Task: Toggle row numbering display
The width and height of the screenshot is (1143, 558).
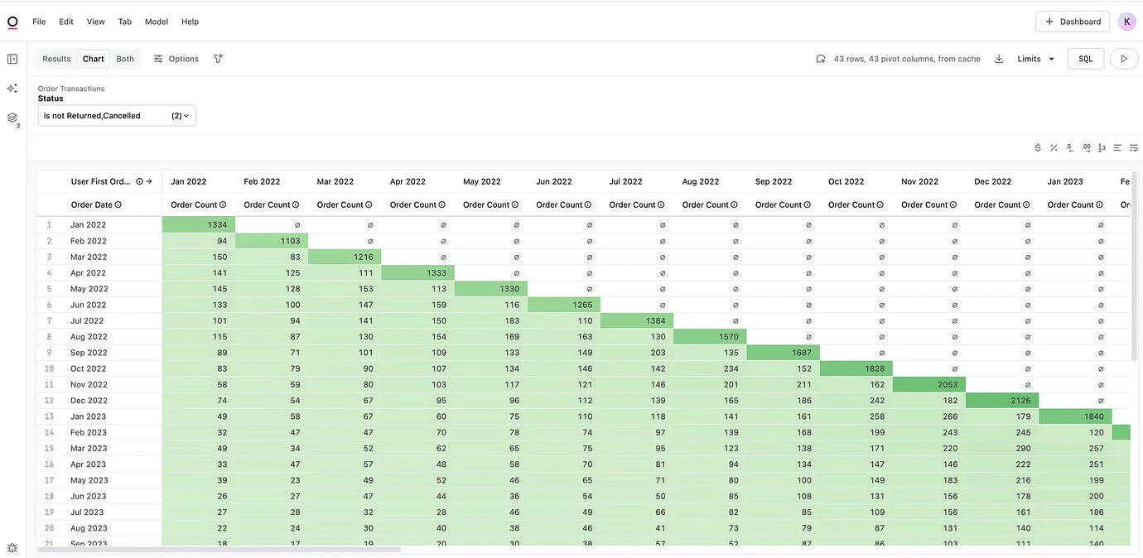Action: point(1101,147)
